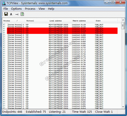Click the TCPView app icon in title bar
The image size is (127, 116).
pos(4,3)
